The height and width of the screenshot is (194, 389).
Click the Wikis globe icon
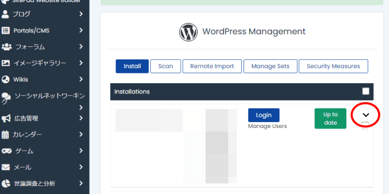[5, 79]
